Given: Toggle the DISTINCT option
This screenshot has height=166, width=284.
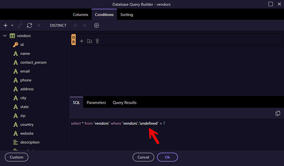Looking at the screenshot, I should tap(58, 25).
